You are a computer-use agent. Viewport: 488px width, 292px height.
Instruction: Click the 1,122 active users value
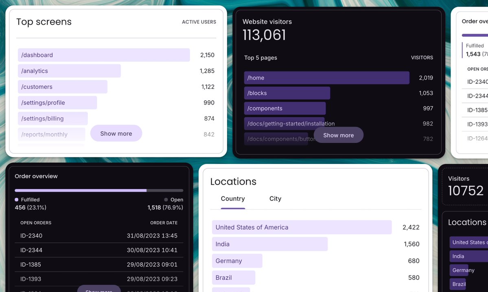tap(208, 87)
